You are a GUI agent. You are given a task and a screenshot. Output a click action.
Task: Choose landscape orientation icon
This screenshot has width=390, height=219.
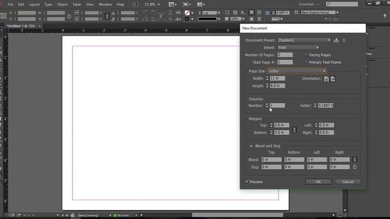coord(333,79)
